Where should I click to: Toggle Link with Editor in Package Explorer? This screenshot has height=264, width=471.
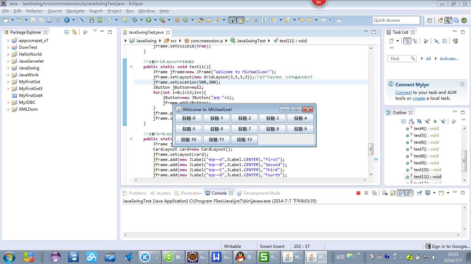coord(74,32)
